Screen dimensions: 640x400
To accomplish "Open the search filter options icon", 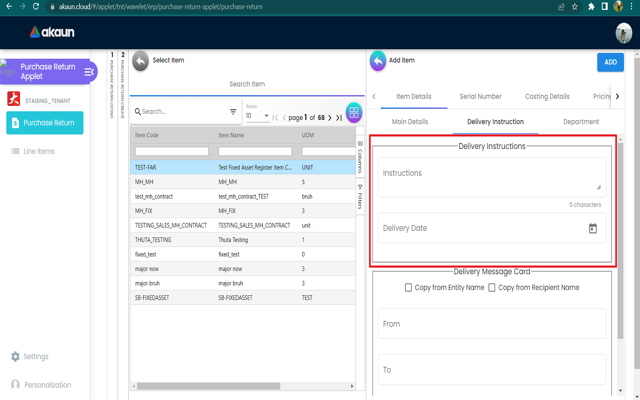I will 233,112.
